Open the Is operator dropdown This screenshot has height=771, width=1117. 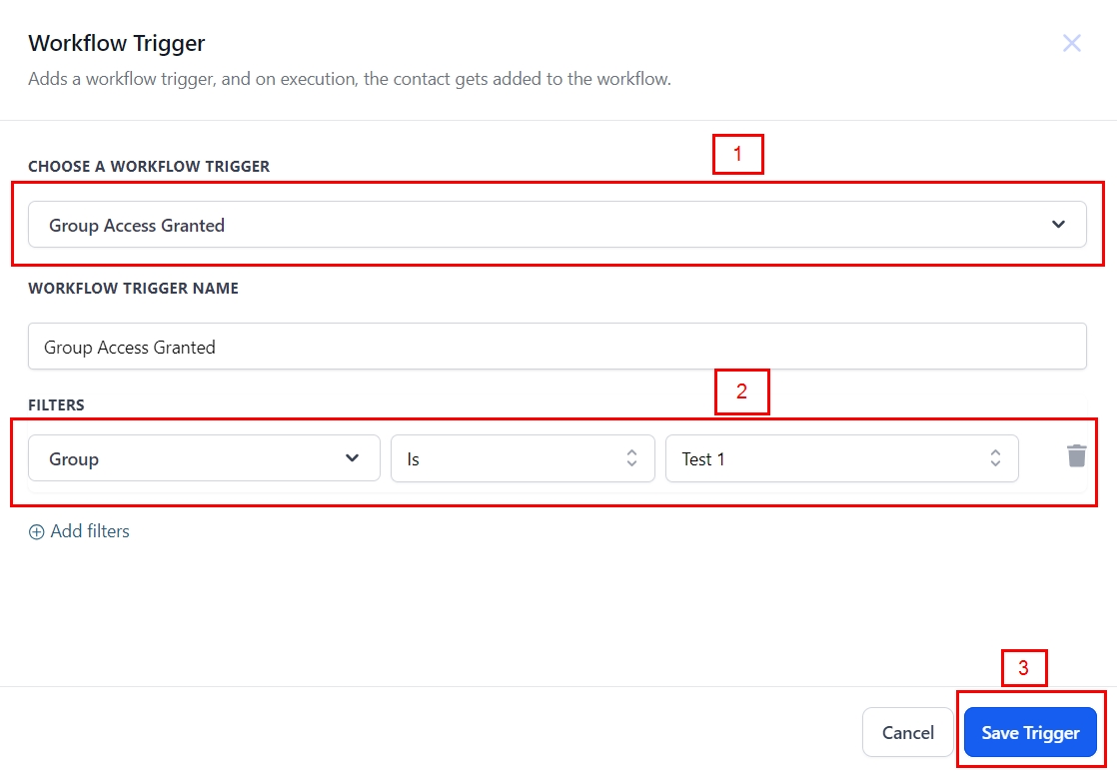(522, 458)
